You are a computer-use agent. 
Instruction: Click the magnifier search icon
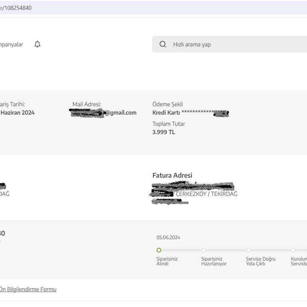(x=163, y=44)
